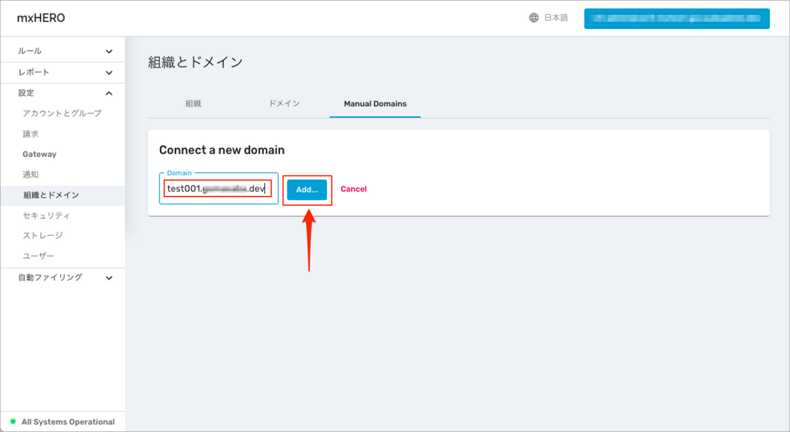Open the 通知 settings page
790x432 pixels.
[x=30, y=174]
